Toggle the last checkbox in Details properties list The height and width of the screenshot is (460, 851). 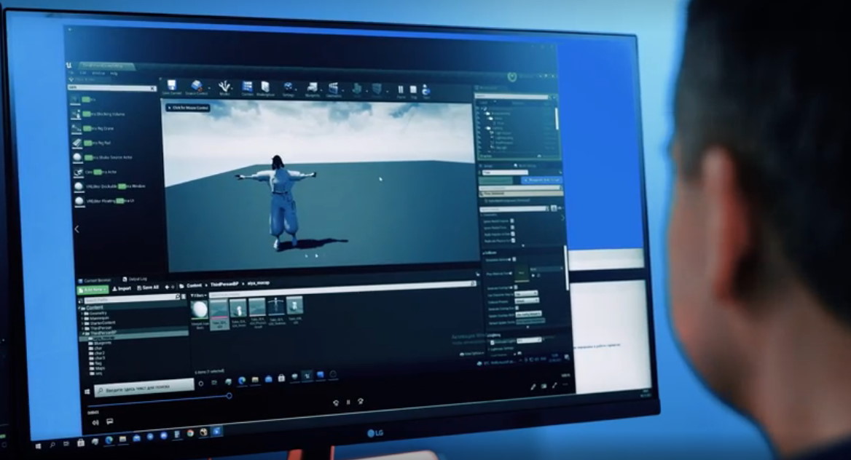(x=512, y=240)
